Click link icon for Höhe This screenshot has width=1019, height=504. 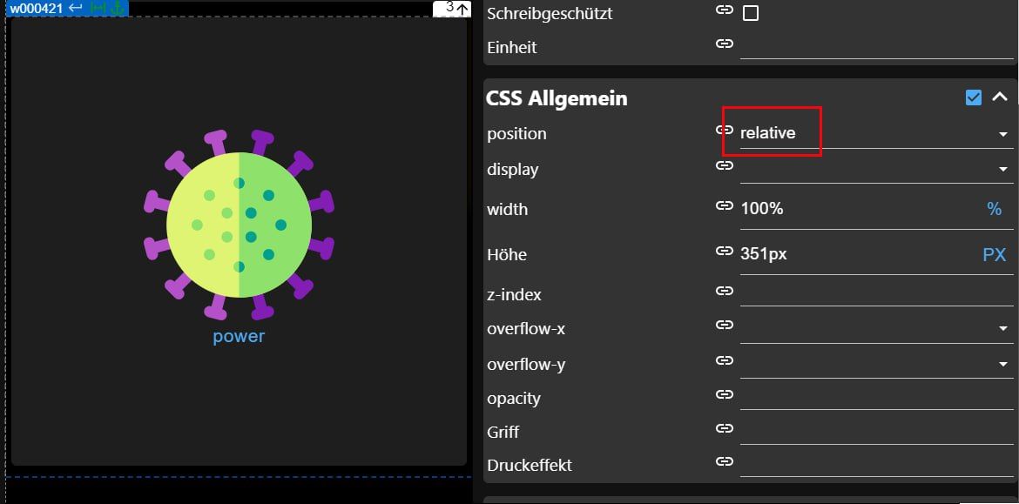coord(725,251)
